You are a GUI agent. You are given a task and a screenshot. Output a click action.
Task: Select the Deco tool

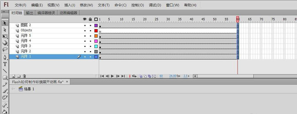[5, 97]
